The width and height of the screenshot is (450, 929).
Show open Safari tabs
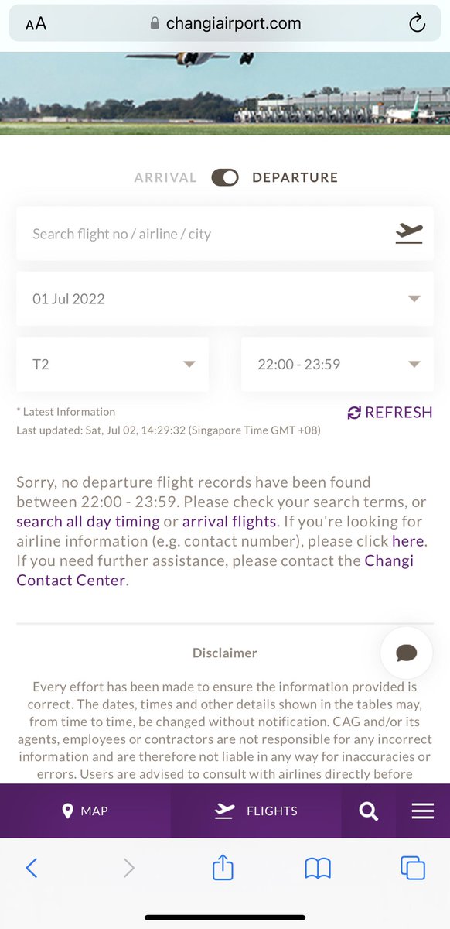413,868
